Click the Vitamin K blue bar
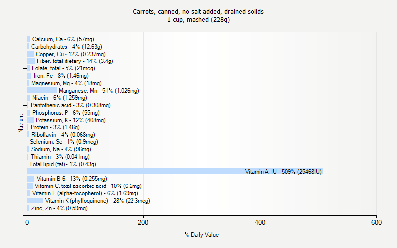Viewport: 397px width, 248px height. 35,201
